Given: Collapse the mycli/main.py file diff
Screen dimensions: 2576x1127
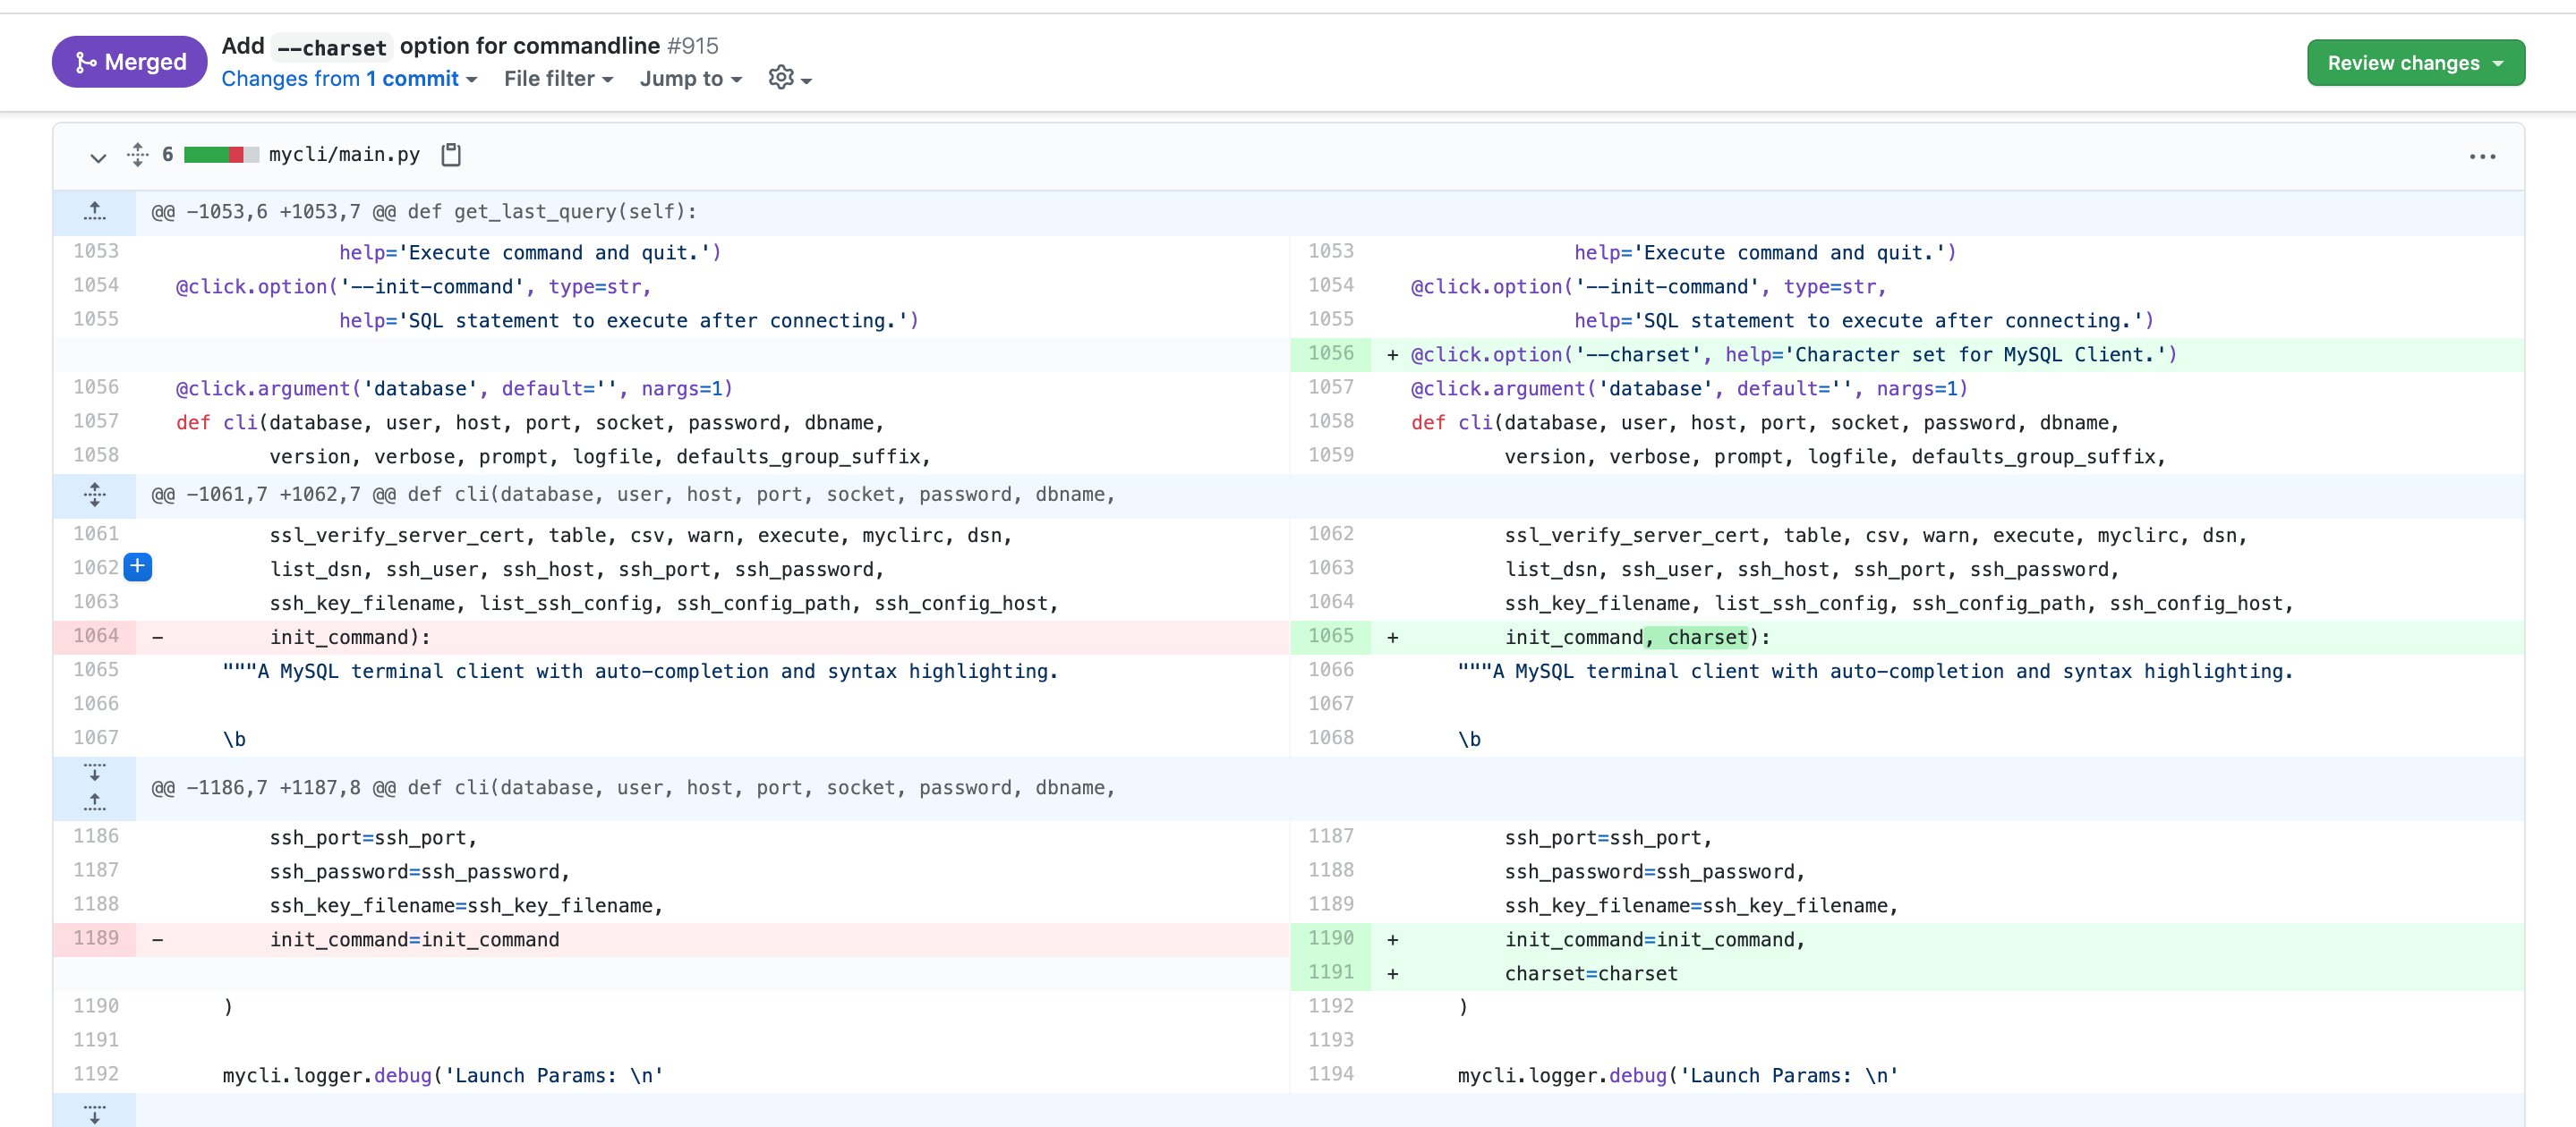Looking at the screenshot, I should 98,156.
